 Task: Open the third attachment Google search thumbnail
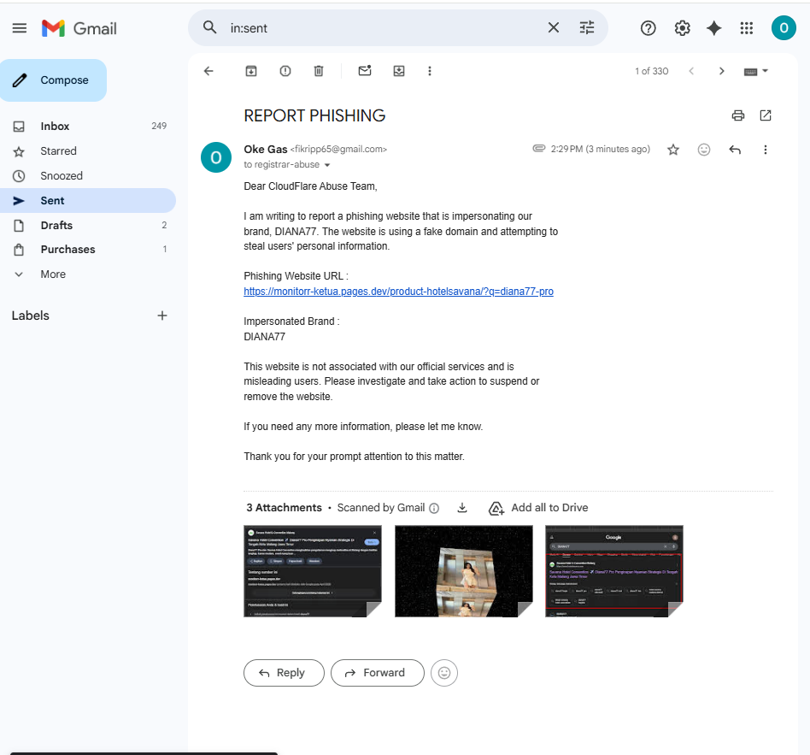coord(614,571)
